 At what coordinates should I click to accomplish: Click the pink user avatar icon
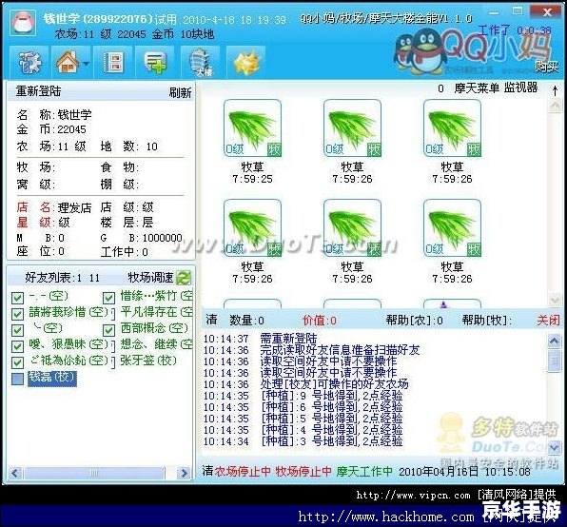[x=23, y=23]
